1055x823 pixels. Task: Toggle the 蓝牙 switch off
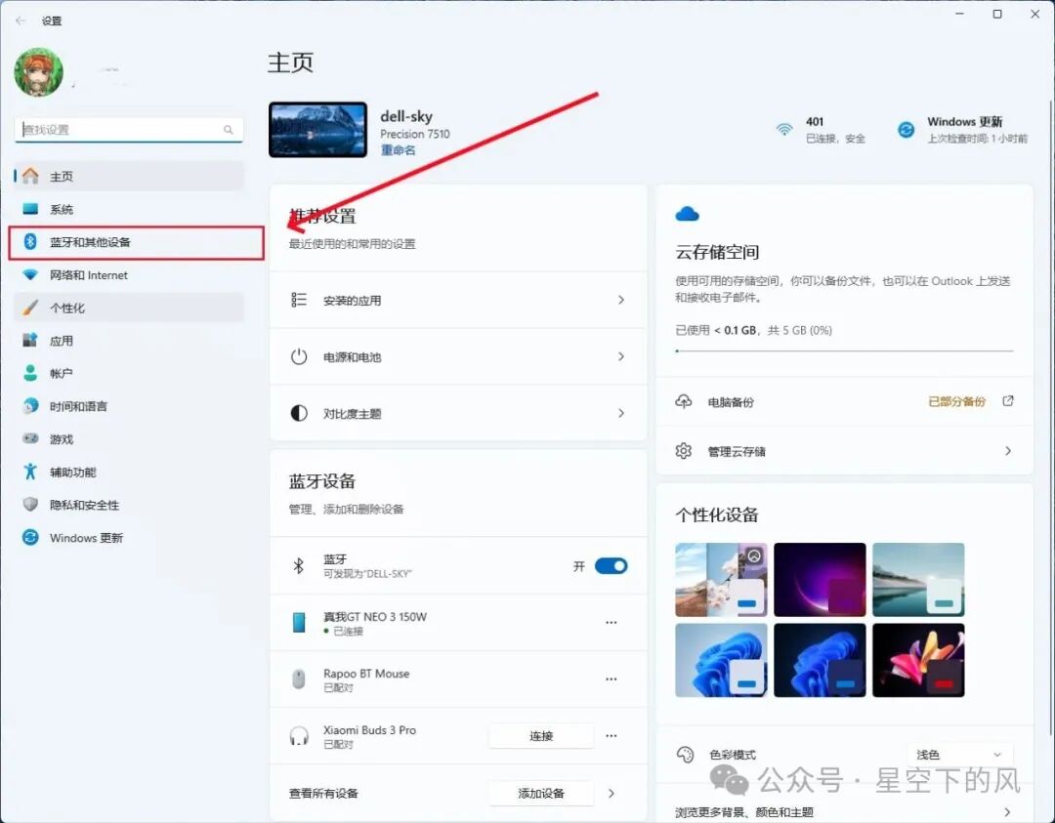pos(611,566)
